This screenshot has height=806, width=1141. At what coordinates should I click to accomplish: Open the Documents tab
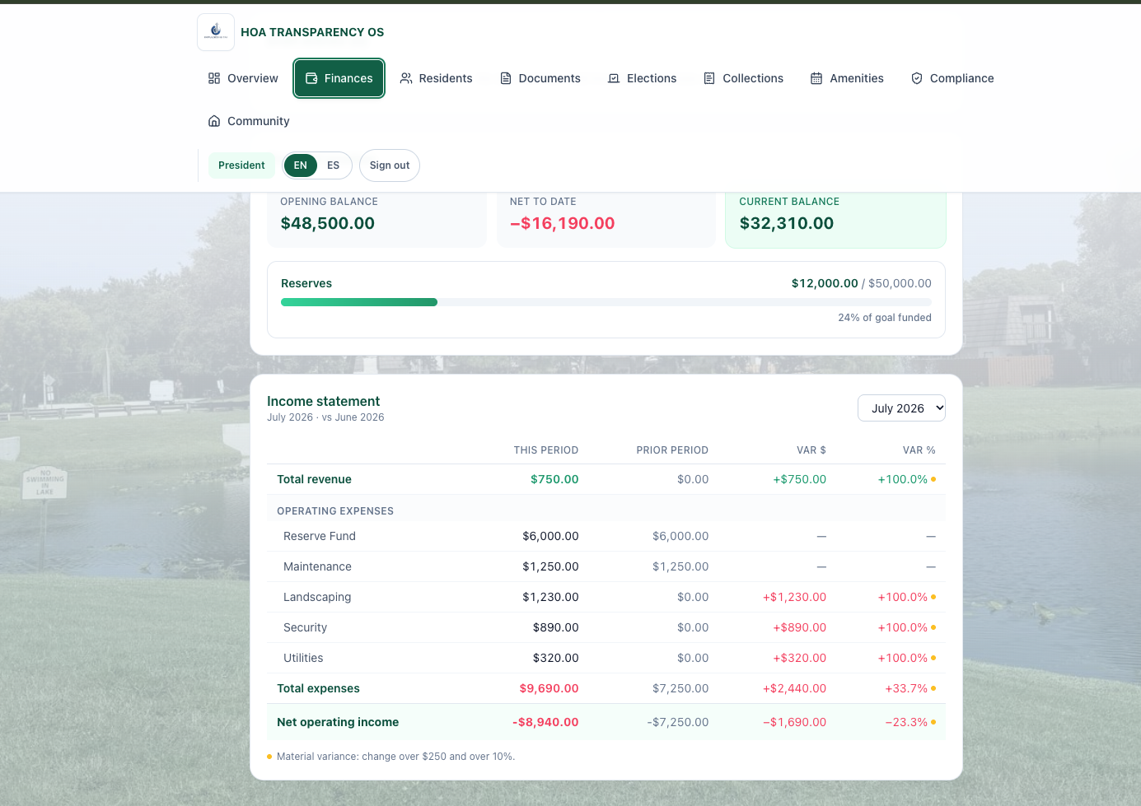click(540, 78)
